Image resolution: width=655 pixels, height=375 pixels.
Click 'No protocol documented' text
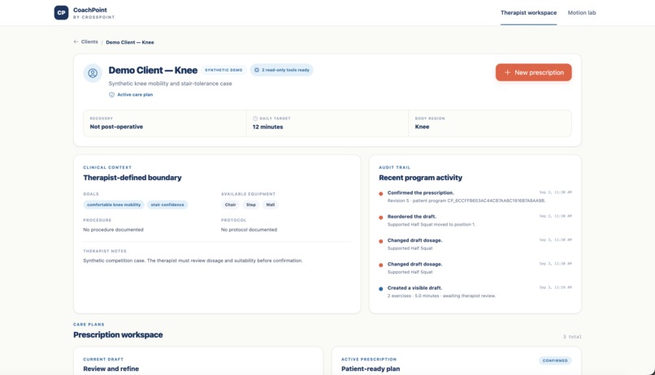click(249, 230)
